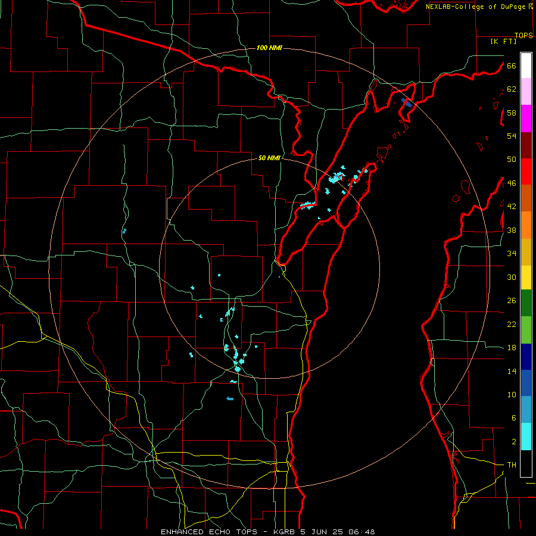Select the dark red (maroon) legend swatch
This screenshot has width=536, height=536.
tap(526, 145)
